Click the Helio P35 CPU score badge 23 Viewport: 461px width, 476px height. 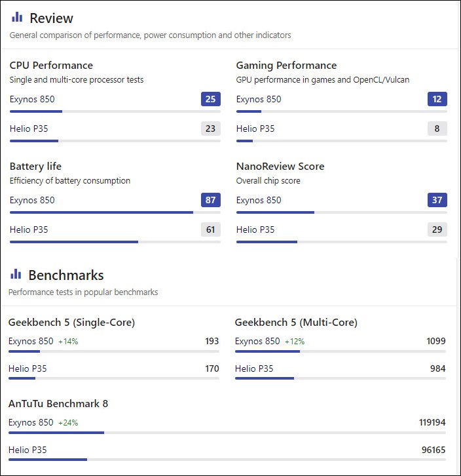[x=210, y=129]
